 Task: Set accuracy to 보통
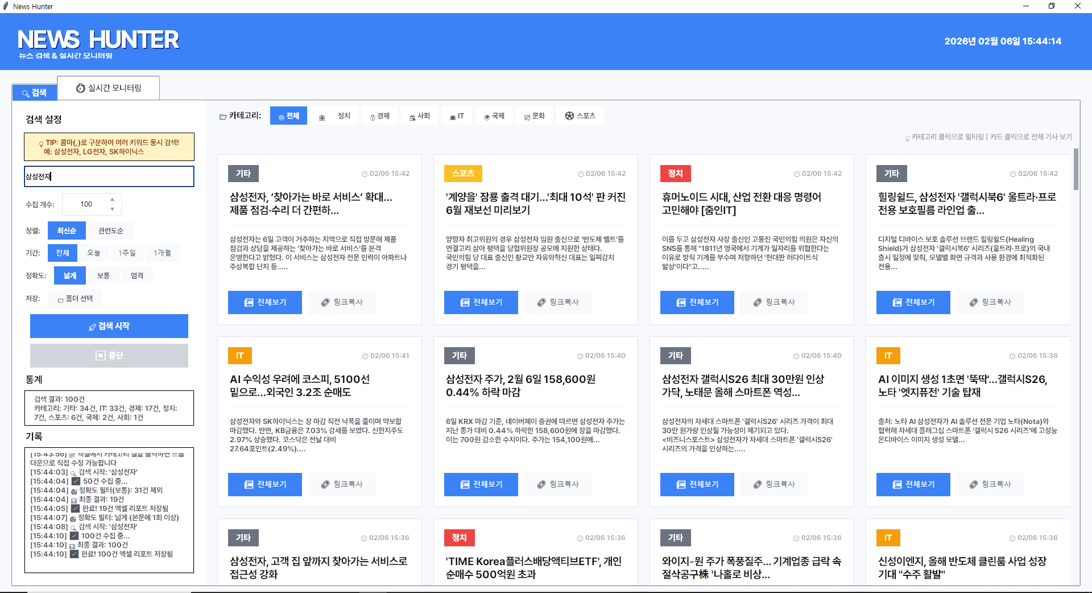104,275
